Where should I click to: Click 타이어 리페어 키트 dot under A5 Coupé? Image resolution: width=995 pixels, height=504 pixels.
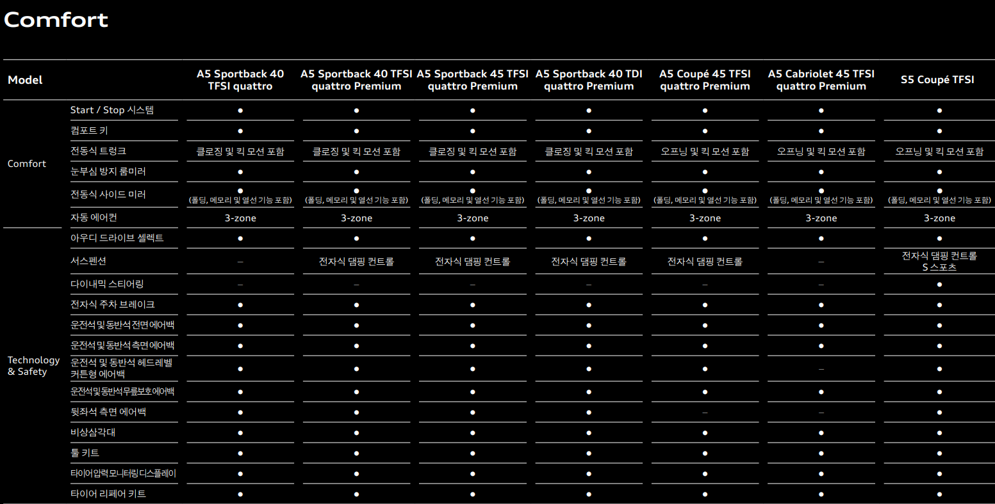705,494
